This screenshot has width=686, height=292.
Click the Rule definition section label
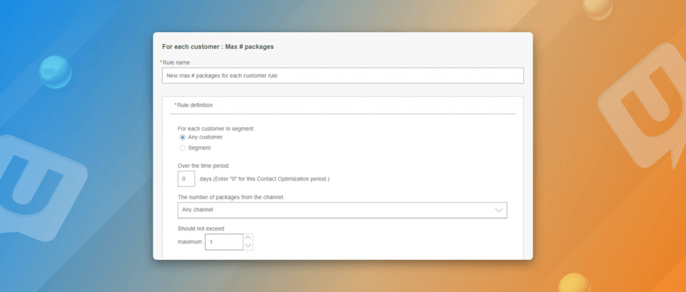click(195, 105)
